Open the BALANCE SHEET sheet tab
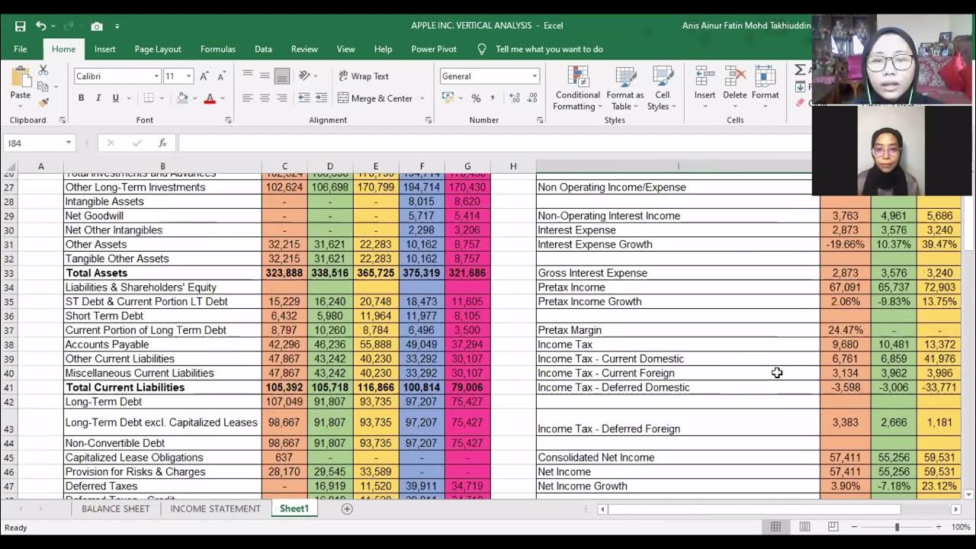The height and width of the screenshot is (549, 976). tap(116, 509)
